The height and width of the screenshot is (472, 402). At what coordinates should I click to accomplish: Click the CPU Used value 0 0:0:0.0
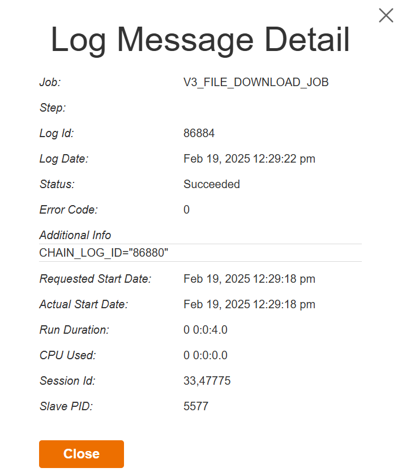[x=206, y=355]
